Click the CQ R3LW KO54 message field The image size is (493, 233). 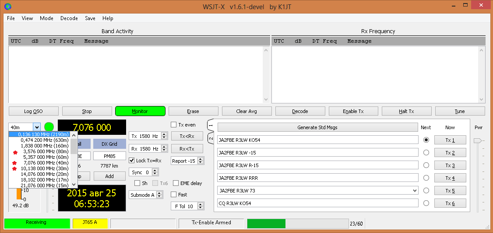tap(317, 203)
